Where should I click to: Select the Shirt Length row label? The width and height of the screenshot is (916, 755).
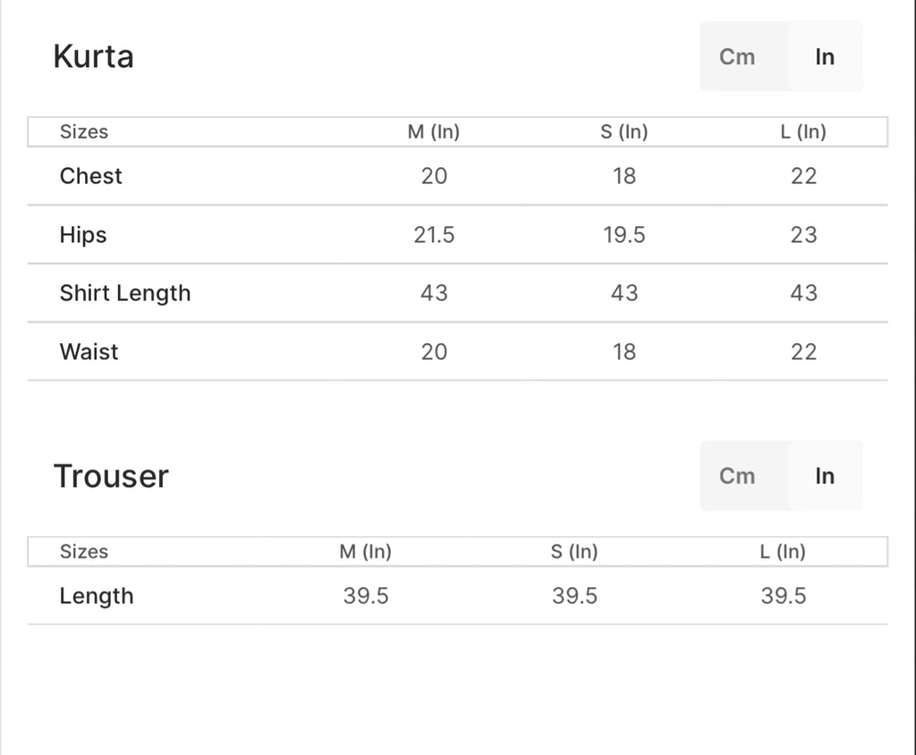[125, 293]
